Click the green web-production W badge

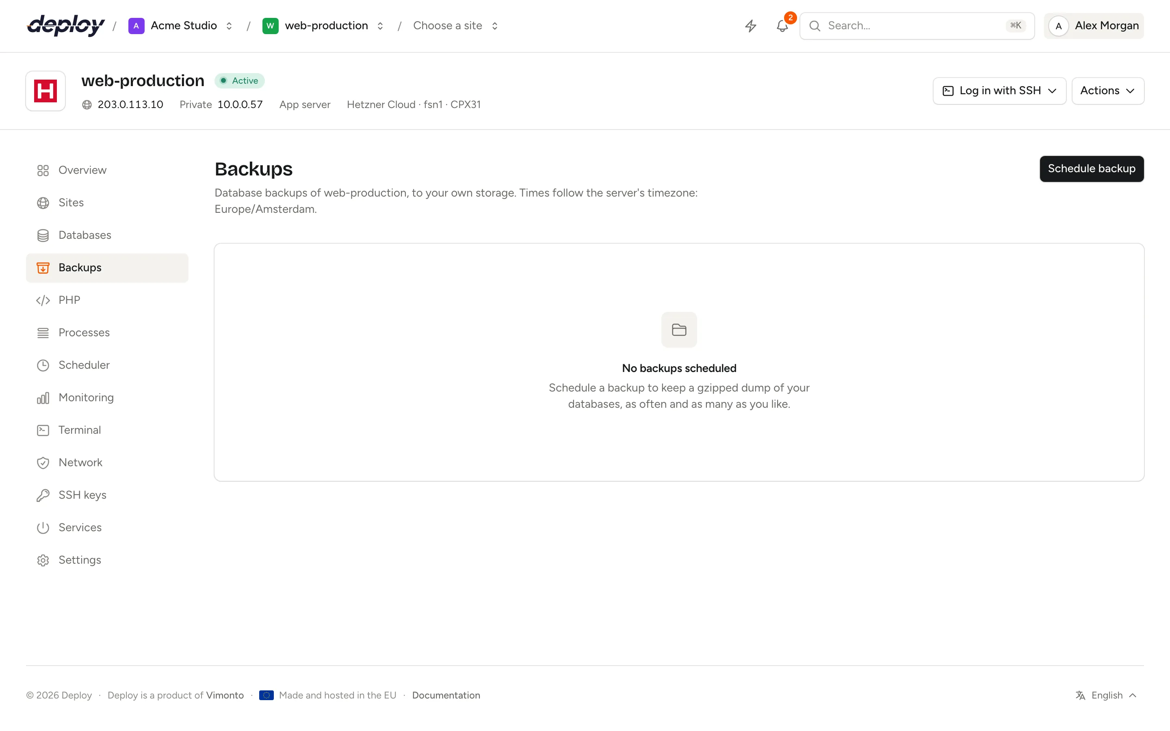[x=270, y=26]
